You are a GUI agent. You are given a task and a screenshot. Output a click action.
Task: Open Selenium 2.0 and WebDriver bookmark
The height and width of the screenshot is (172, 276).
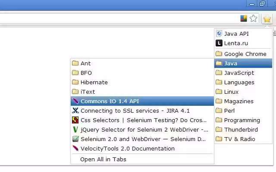[142, 139]
